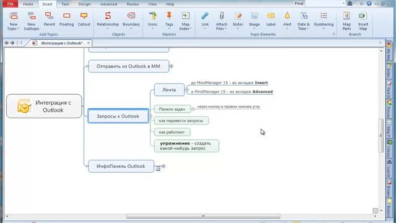Select the Панели задач topic
This screenshot has height=223, width=396.
pyautogui.click(x=172, y=109)
